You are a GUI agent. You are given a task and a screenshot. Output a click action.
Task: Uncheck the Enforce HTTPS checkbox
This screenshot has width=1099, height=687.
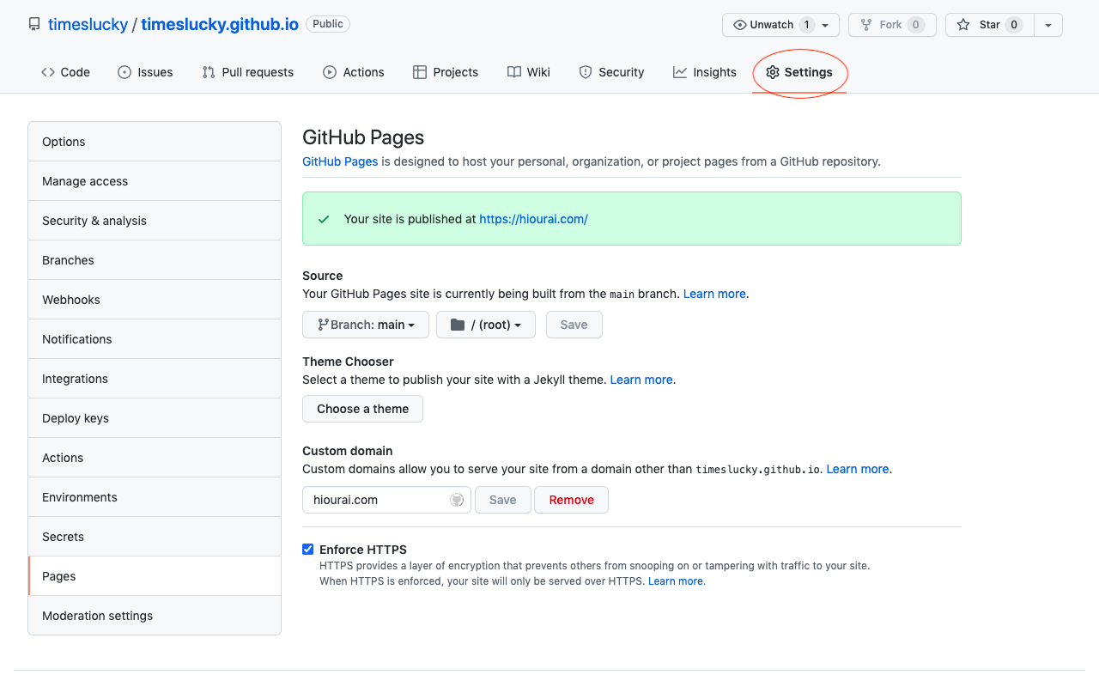tap(308, 550)
